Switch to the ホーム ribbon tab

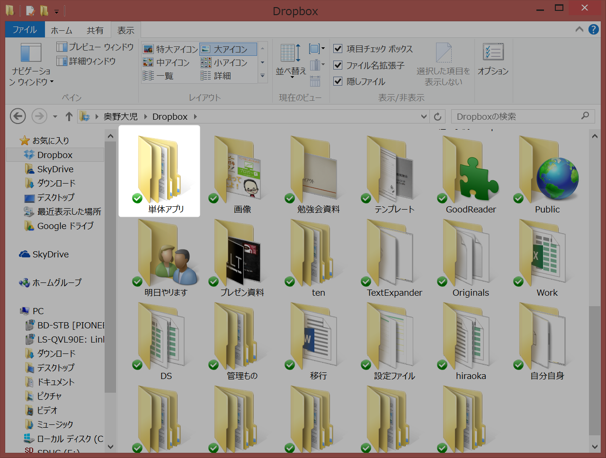pyautogui.click(x=62, y=30)
